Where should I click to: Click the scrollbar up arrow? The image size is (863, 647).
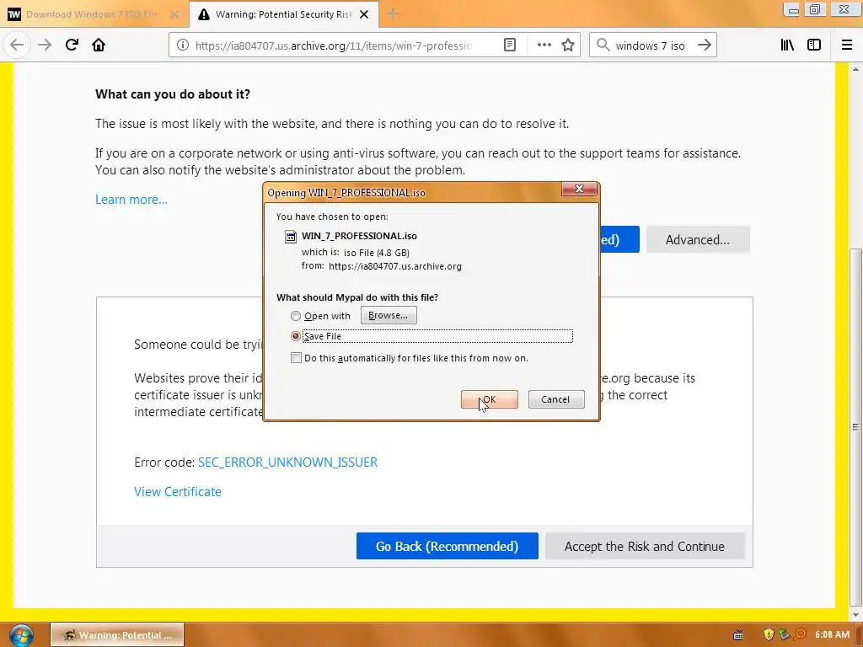855,69
